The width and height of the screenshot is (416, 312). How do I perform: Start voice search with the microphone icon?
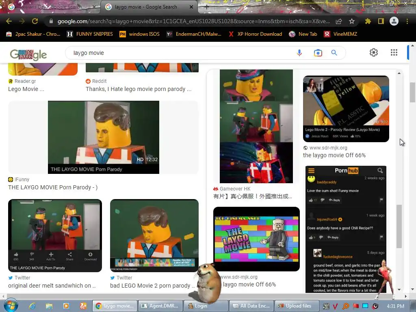[x=299, y=53]
